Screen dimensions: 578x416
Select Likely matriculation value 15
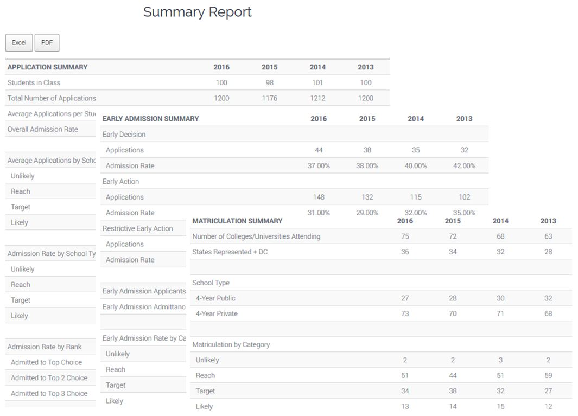[500, 406]
